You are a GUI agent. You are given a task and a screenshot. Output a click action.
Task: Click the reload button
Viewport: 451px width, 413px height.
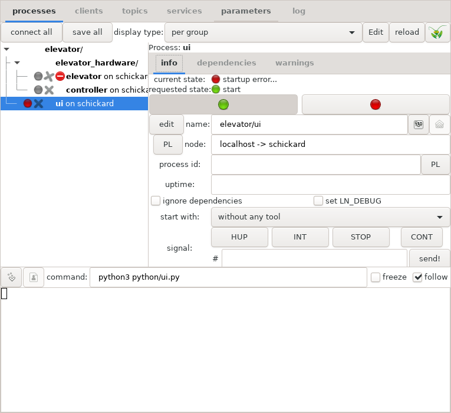click(x=407, y=32)
